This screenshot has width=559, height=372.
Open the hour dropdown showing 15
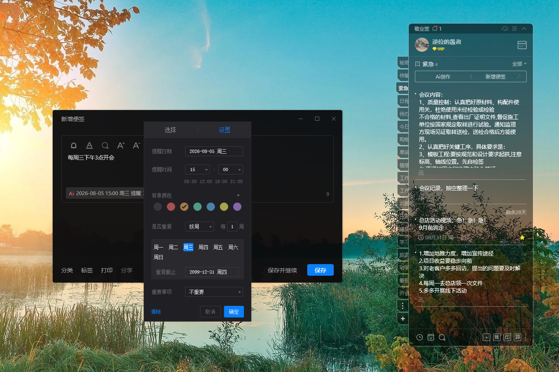(198, 169)
